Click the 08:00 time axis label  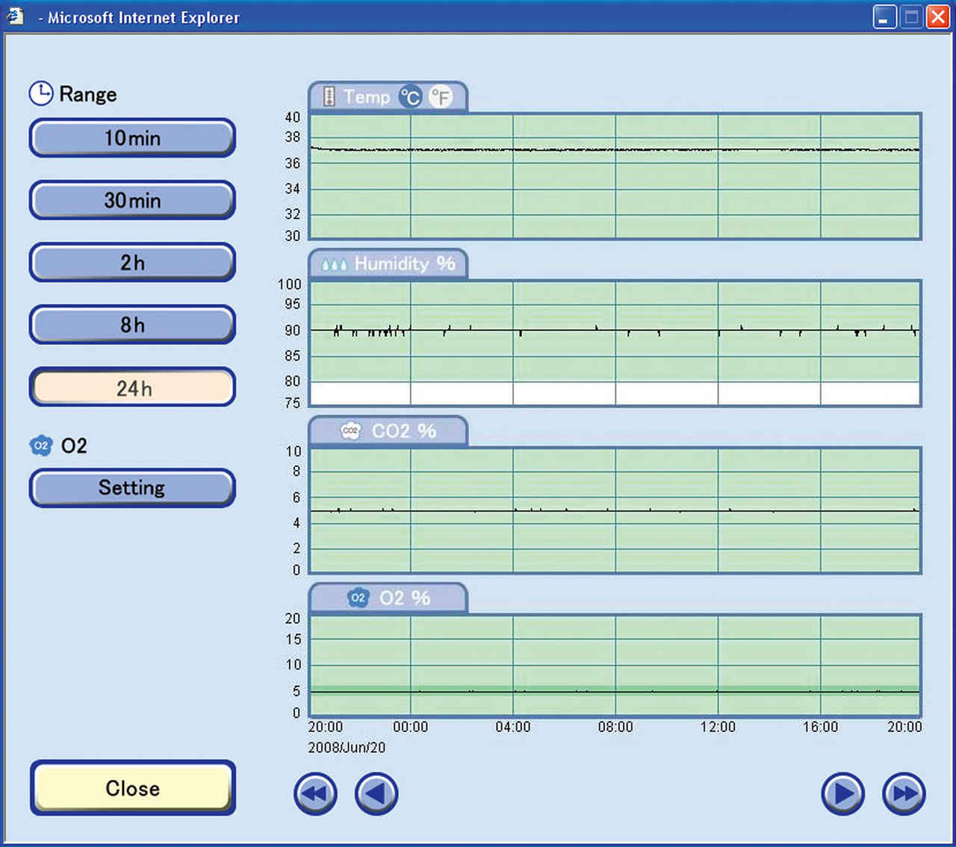(615, 727)
